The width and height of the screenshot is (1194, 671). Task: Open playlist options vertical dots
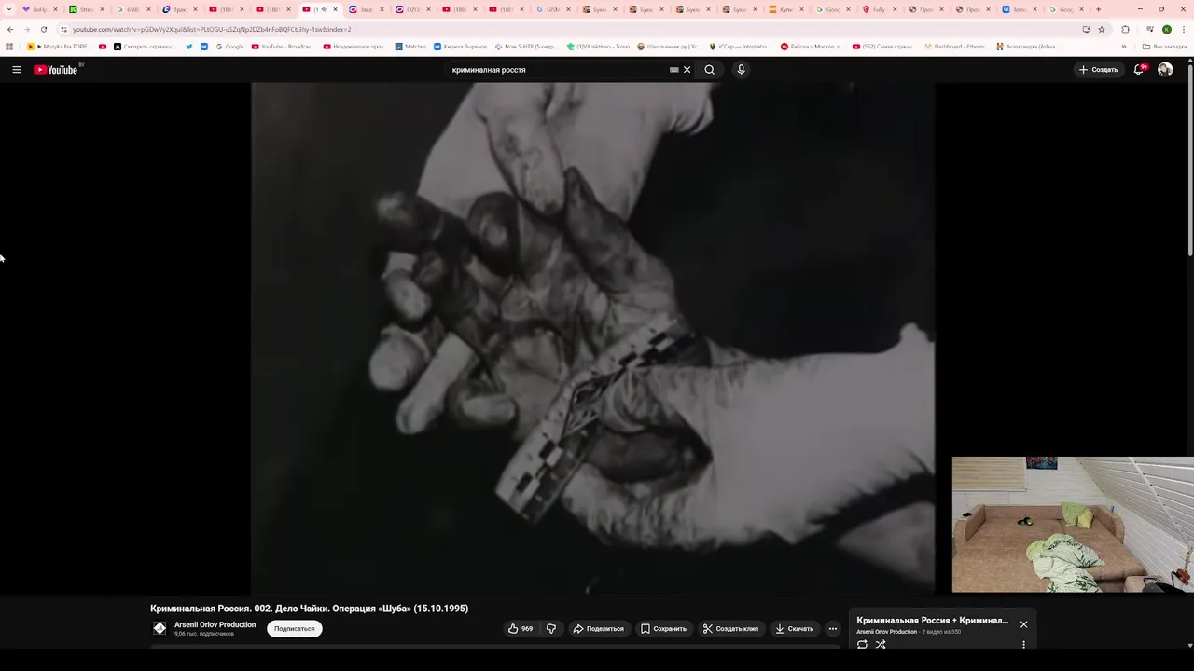pos(1023,644)
